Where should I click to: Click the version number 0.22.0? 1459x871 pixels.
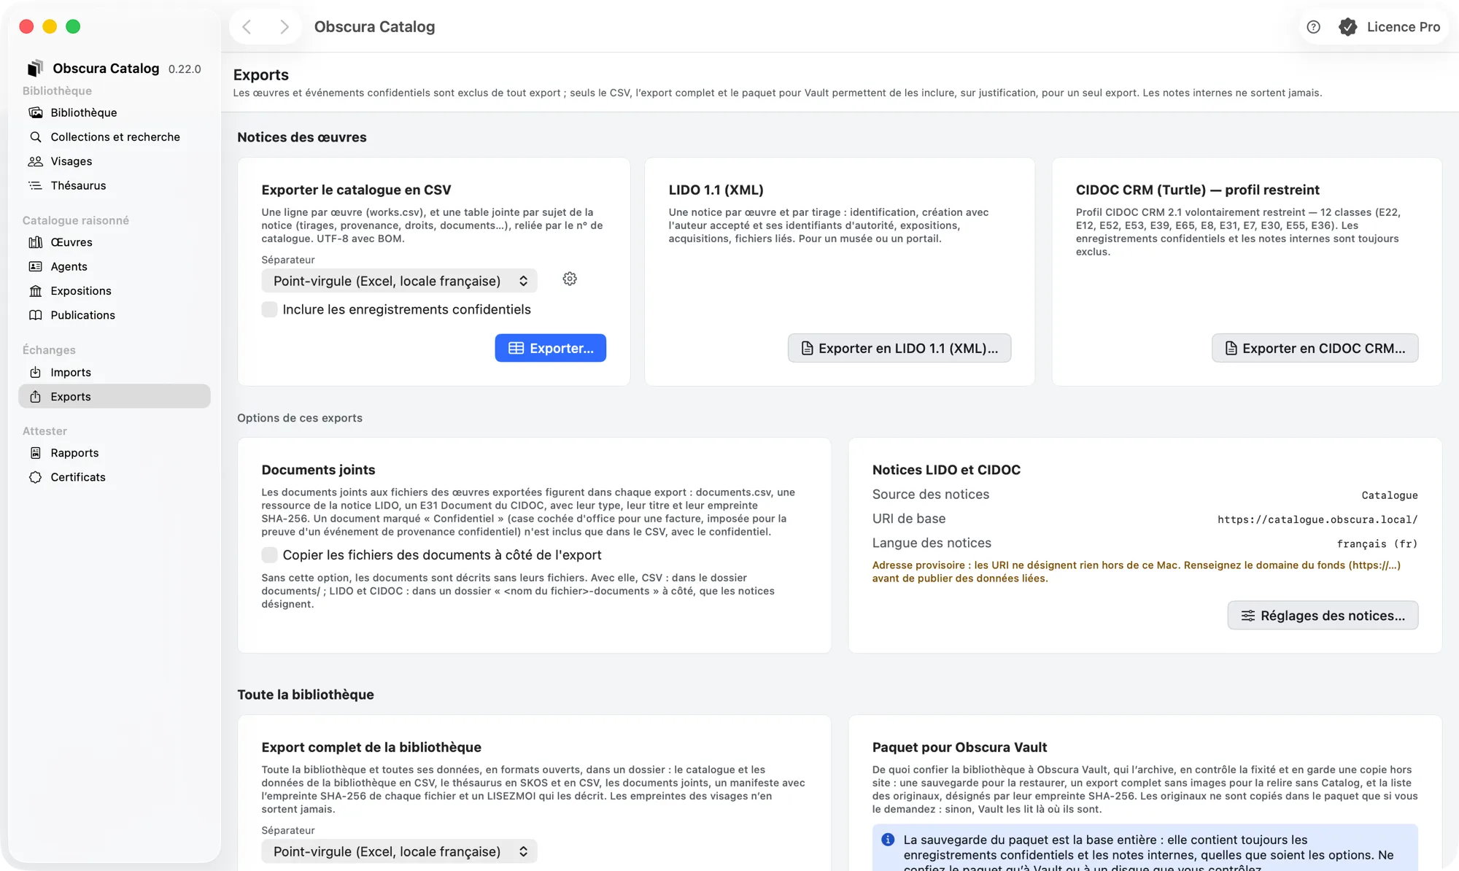pyautogui.click(x=185, y=69)
